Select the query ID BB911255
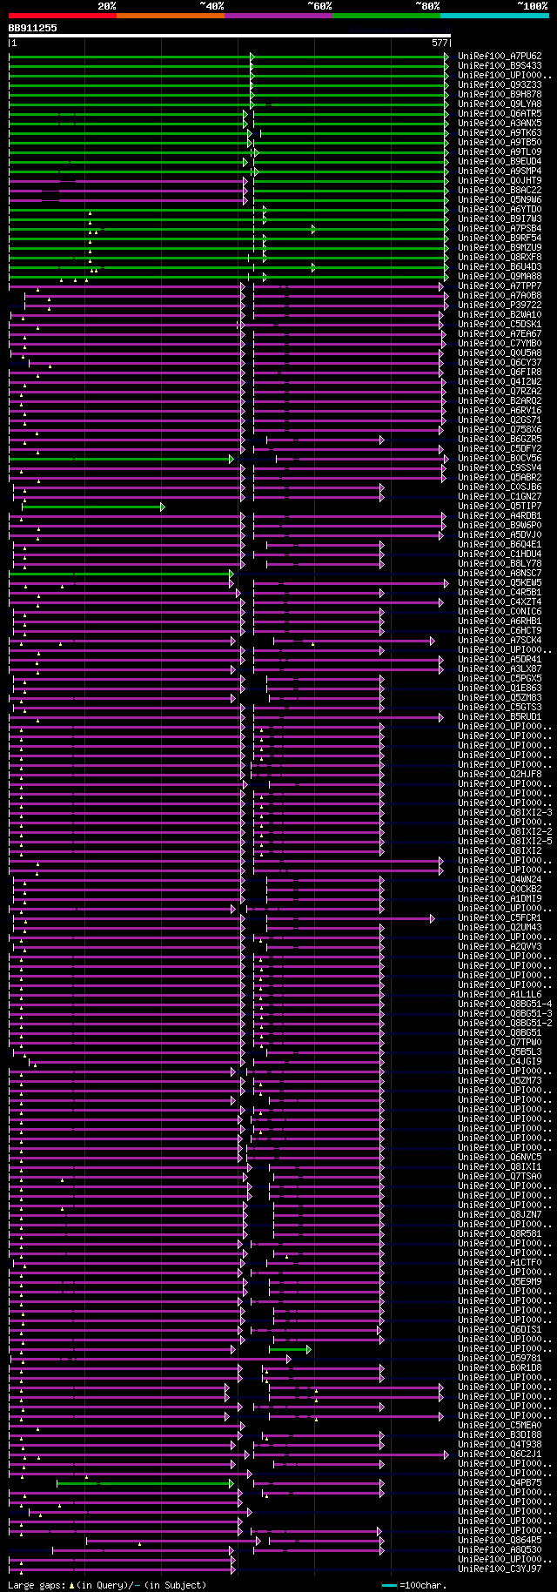Screen dimensions: 557x1592 click(33, 28)
